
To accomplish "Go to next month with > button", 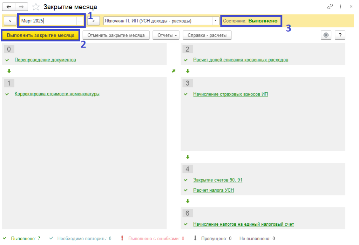I will [93, 21].
